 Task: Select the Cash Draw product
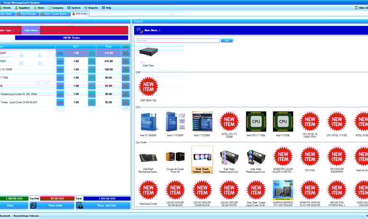(149, 57)
